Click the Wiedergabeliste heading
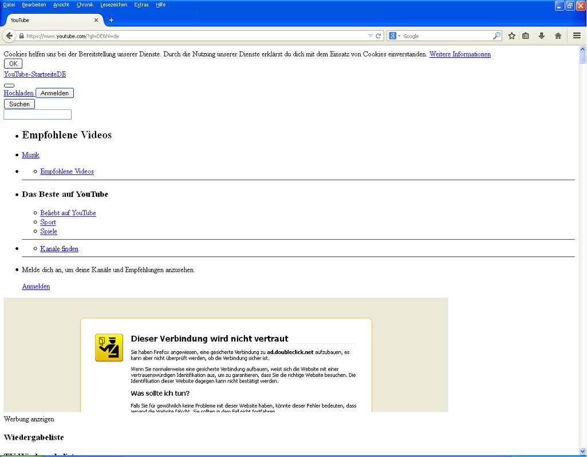The width and height of the screenshot is (587, 457). click(34, 438)
